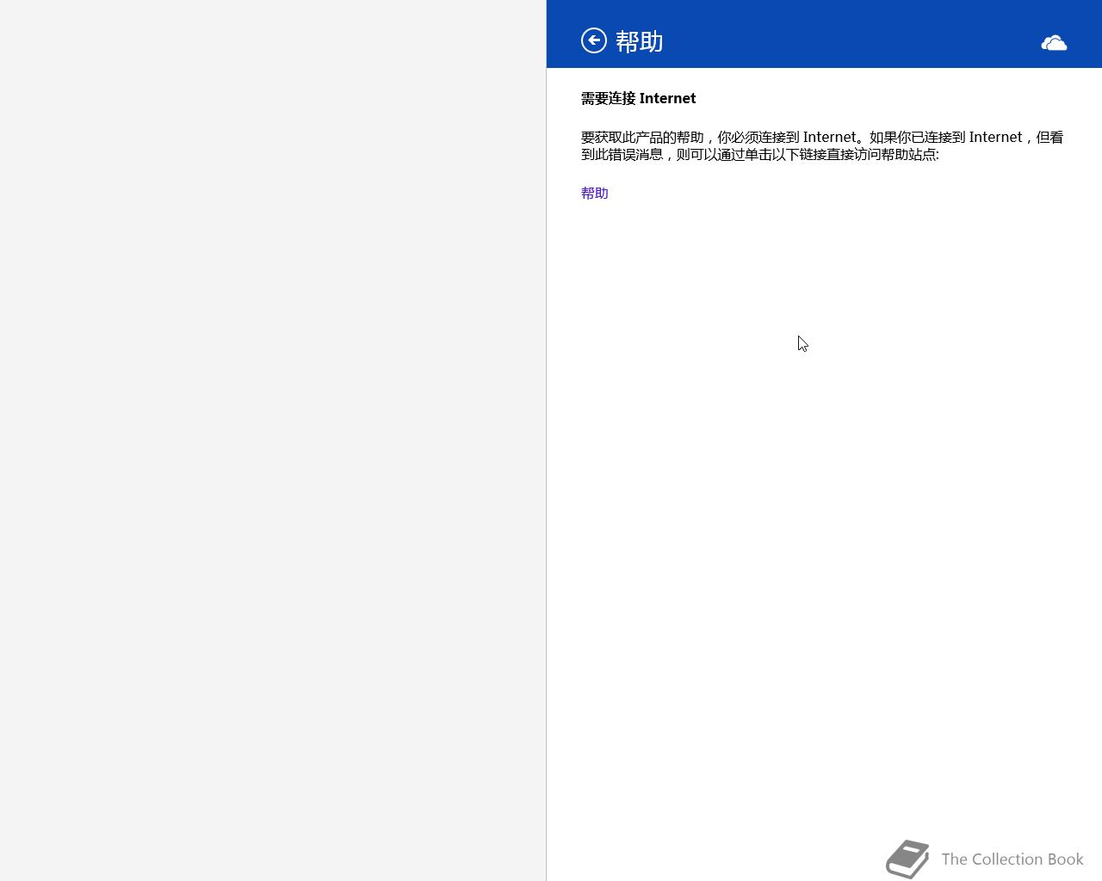Open the purple 帮助 help site link
The height and width of the screenshot is (881, 1102).
pos(595,194)
